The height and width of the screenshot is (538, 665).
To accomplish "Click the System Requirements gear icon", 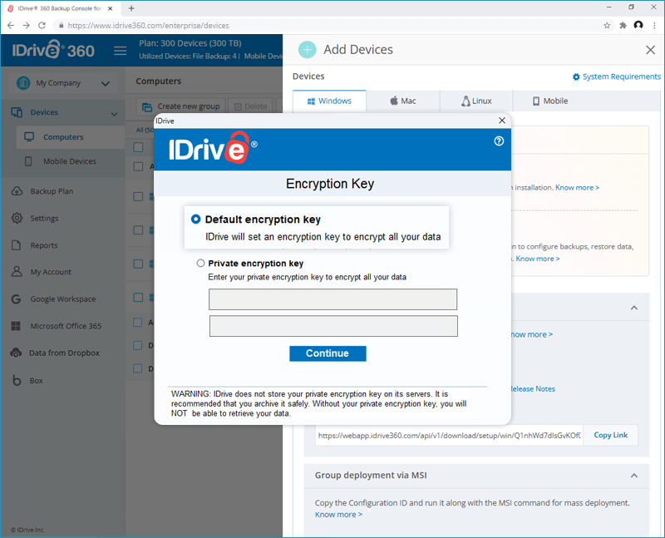I will (576, 77).
